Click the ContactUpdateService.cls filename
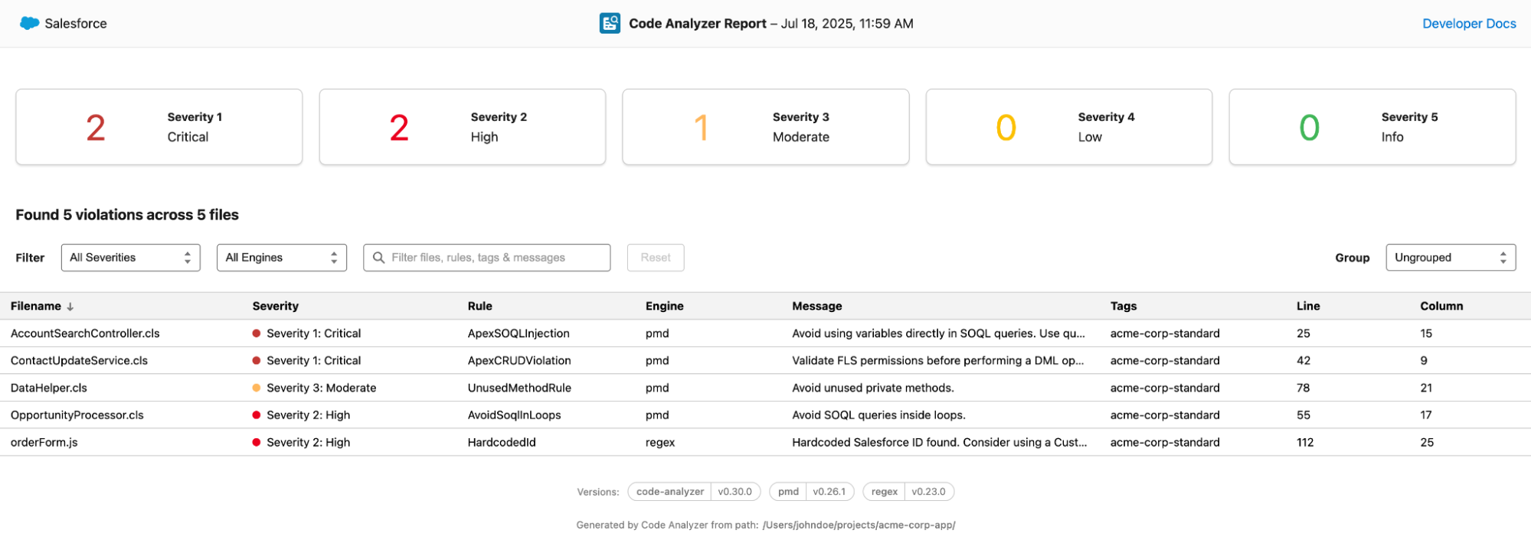The image size is (1531, 543). click(79, 361)
